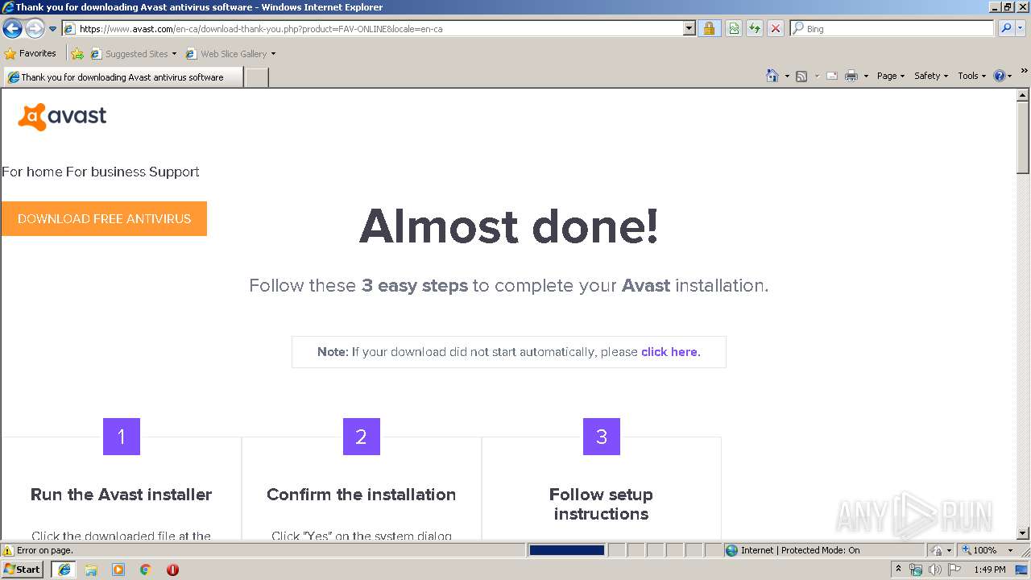Screen dimensions: 1031x580
Task: Expand the Print options dropdown arrow
Action: point(866,76)
